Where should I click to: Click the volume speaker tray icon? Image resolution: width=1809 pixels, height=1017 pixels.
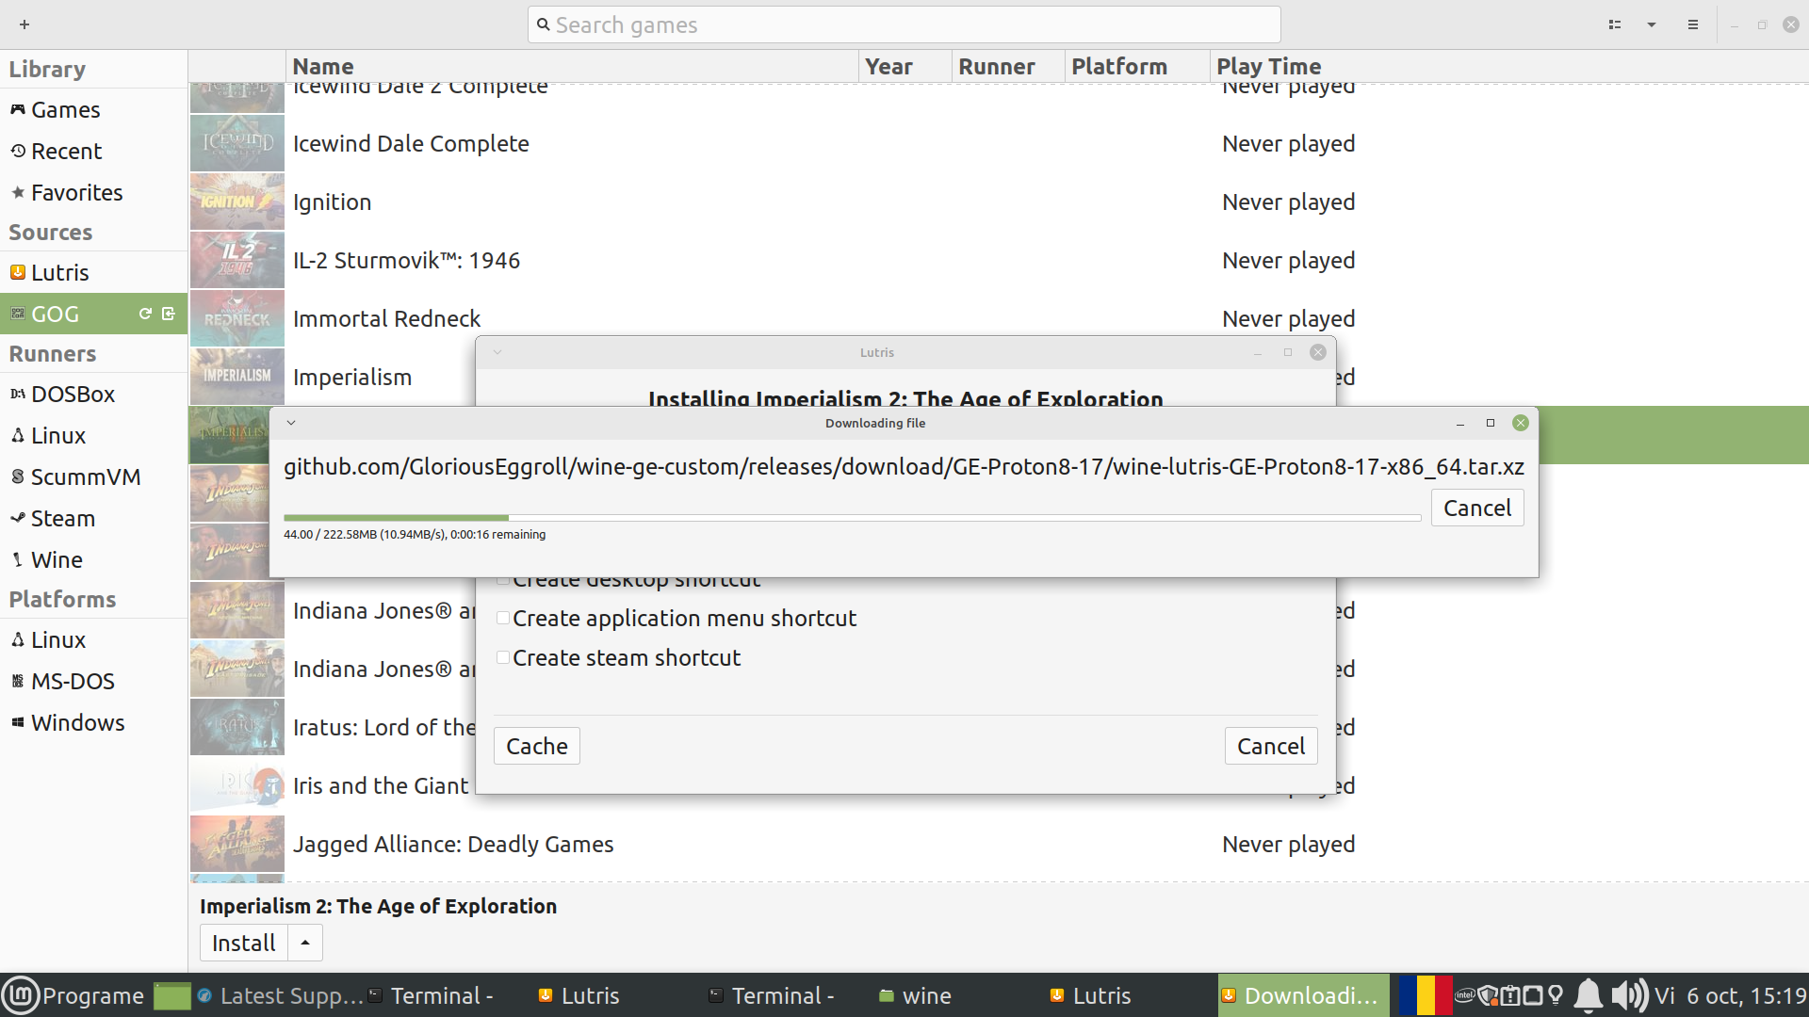click(1629, 995)
